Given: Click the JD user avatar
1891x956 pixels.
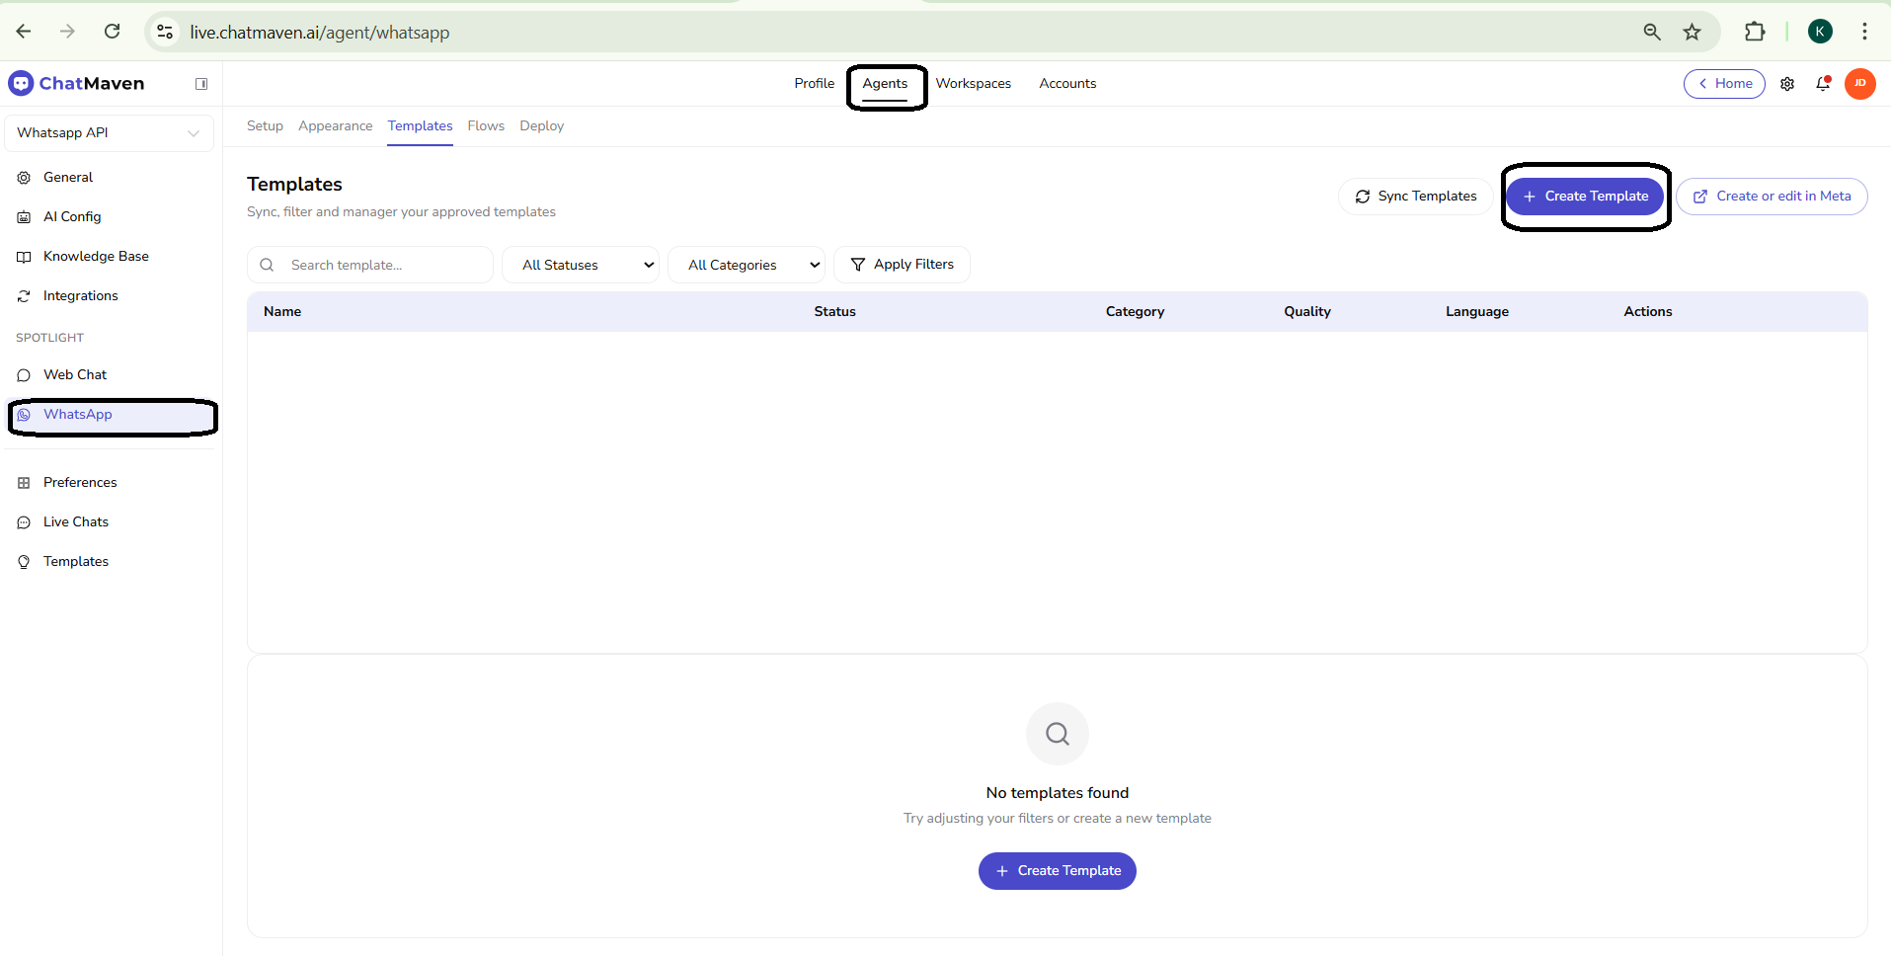Looking at the screenshot, I should pyautogui.click(x=1859, y=84).
